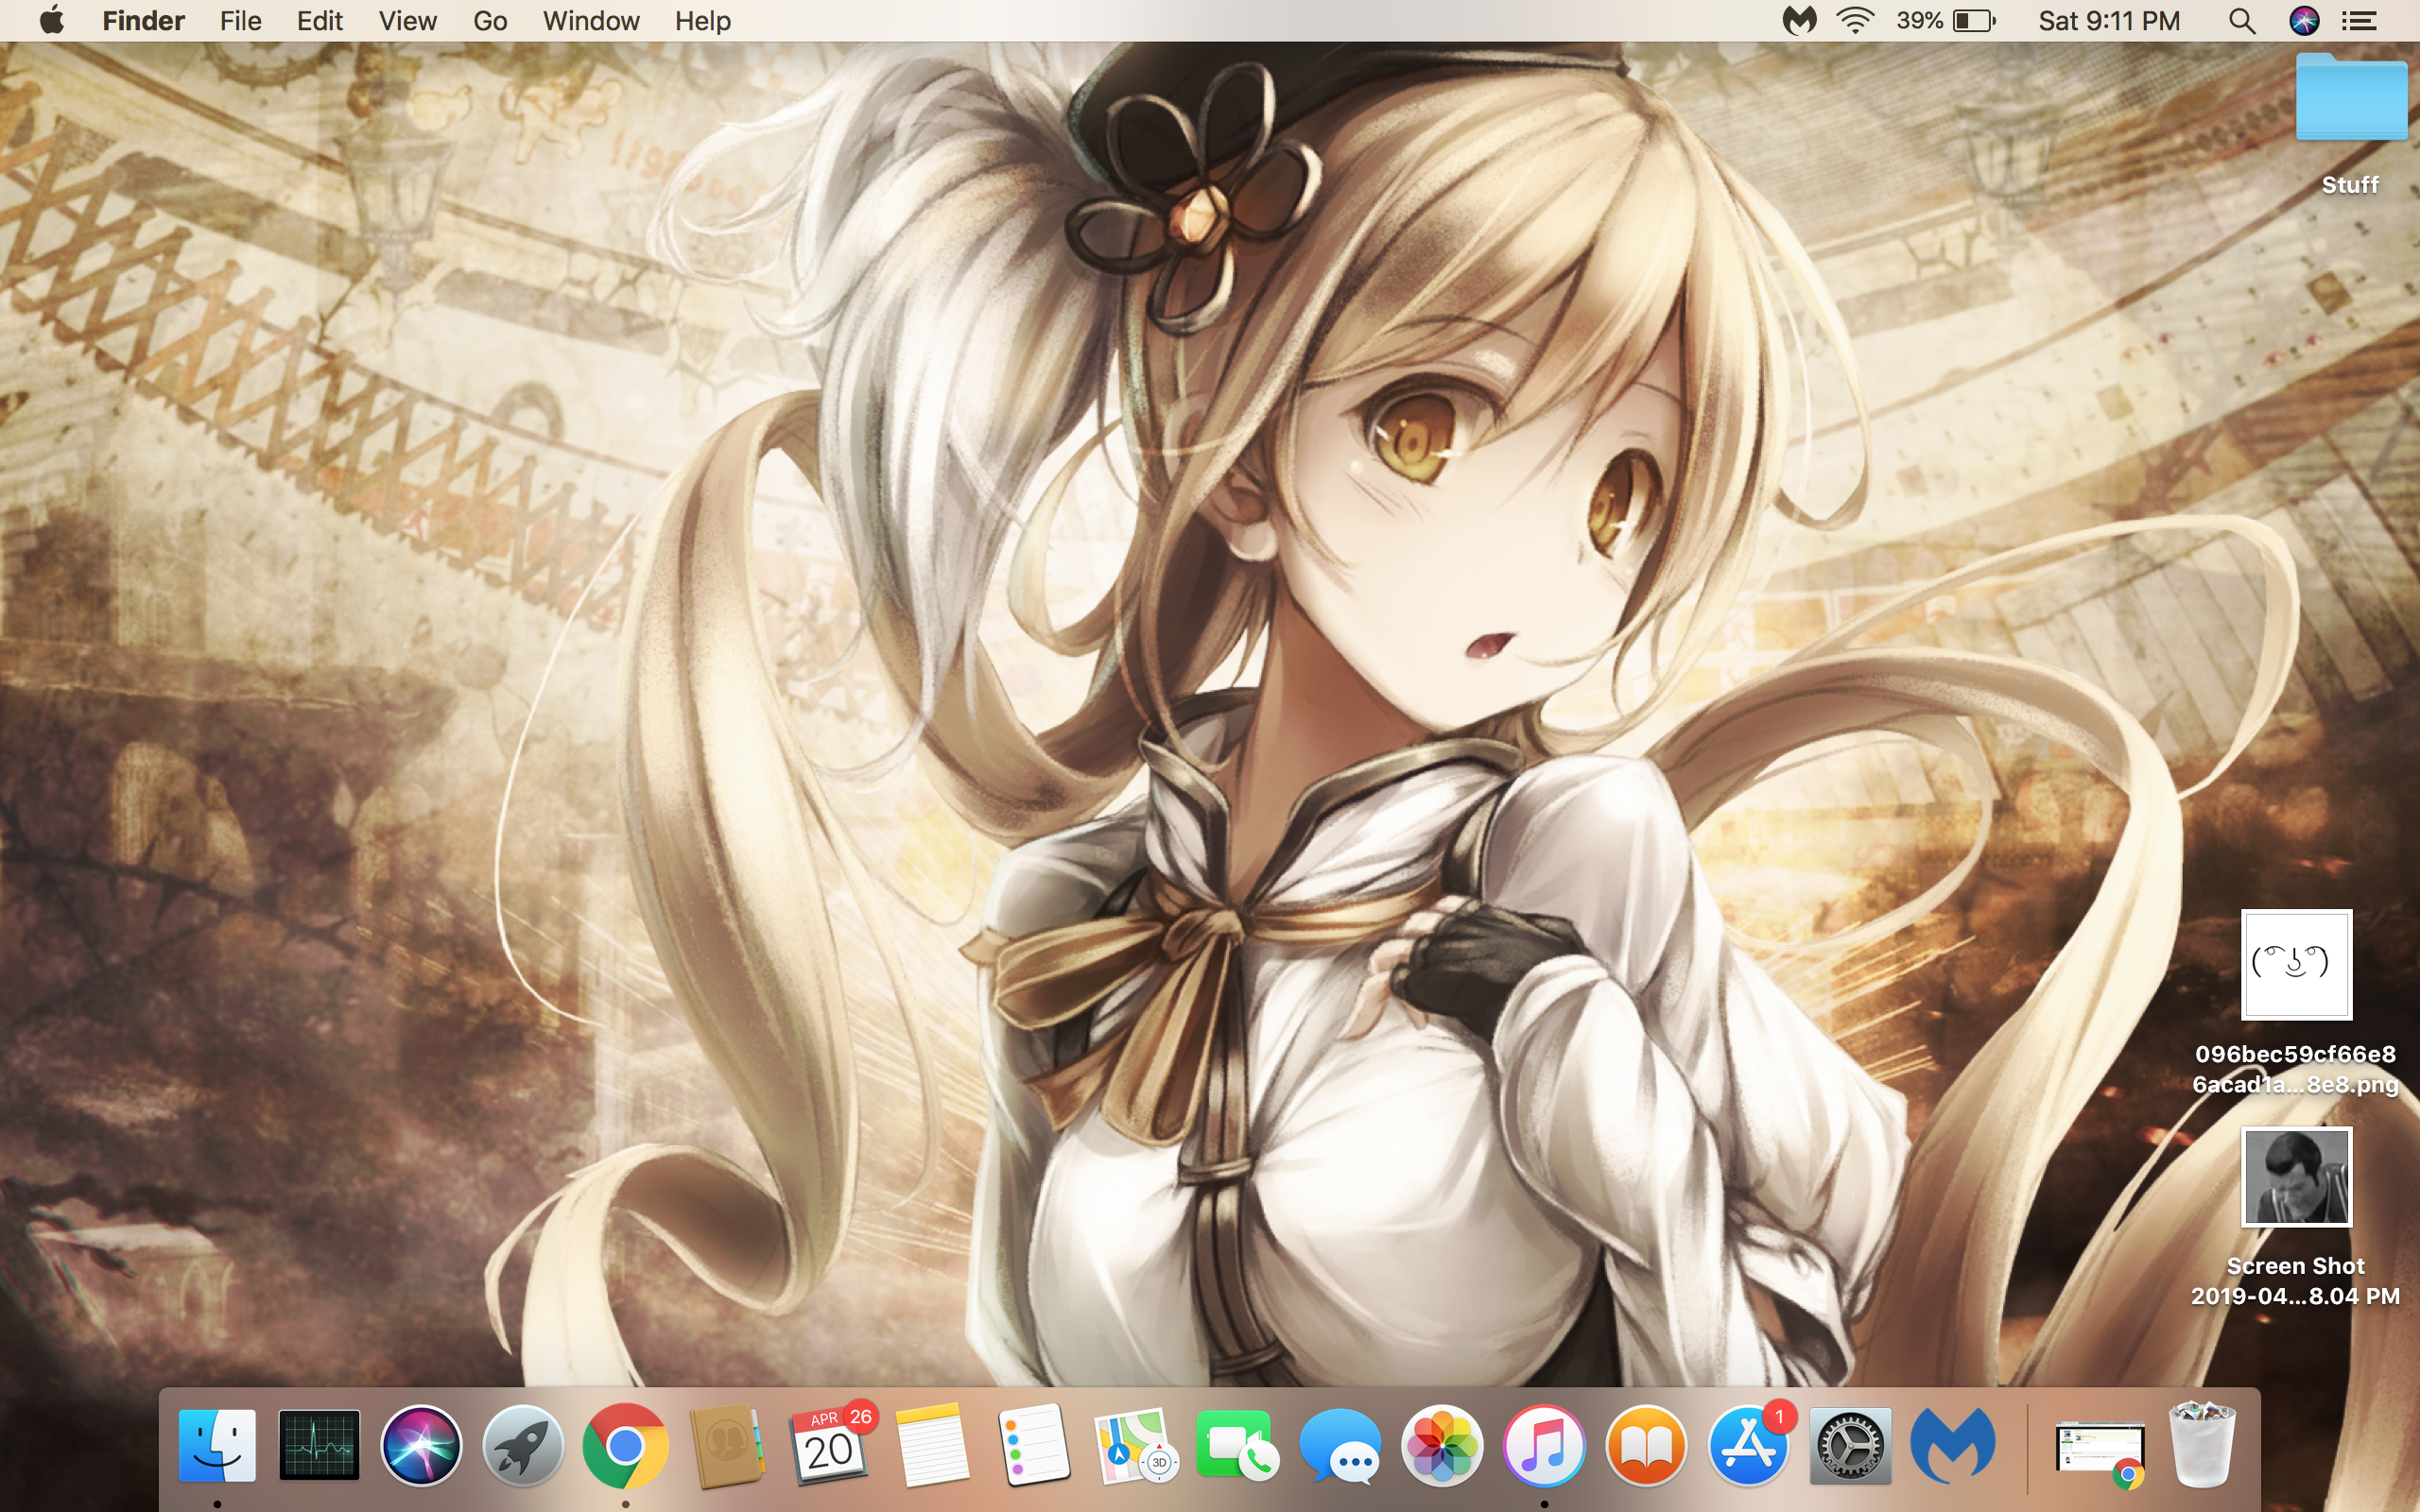The image size is (2420, 1512).
Task: Open the Apple menu
Action: click(x=52, y=20)
